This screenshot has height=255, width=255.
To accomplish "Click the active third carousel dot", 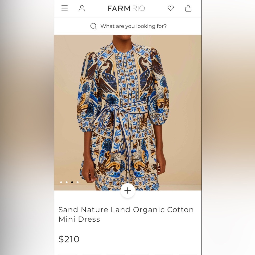I will pos(72,182).
